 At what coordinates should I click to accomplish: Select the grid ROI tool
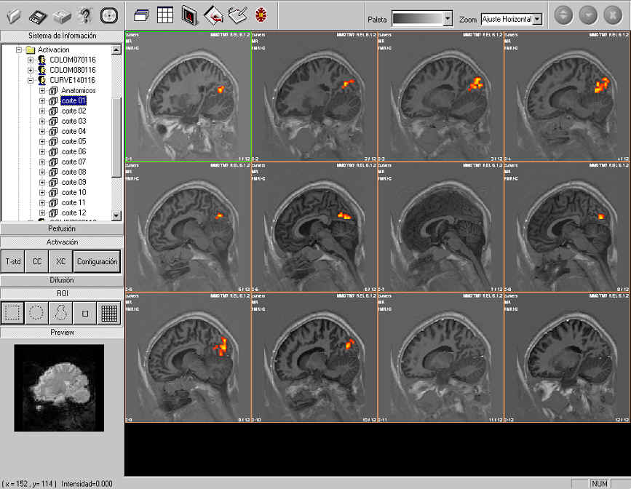pyautogui.click(x=108, y=313)
